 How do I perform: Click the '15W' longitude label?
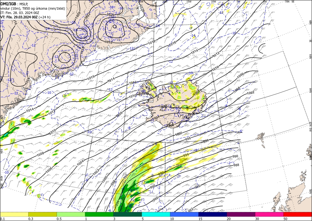tap(189, 1)
